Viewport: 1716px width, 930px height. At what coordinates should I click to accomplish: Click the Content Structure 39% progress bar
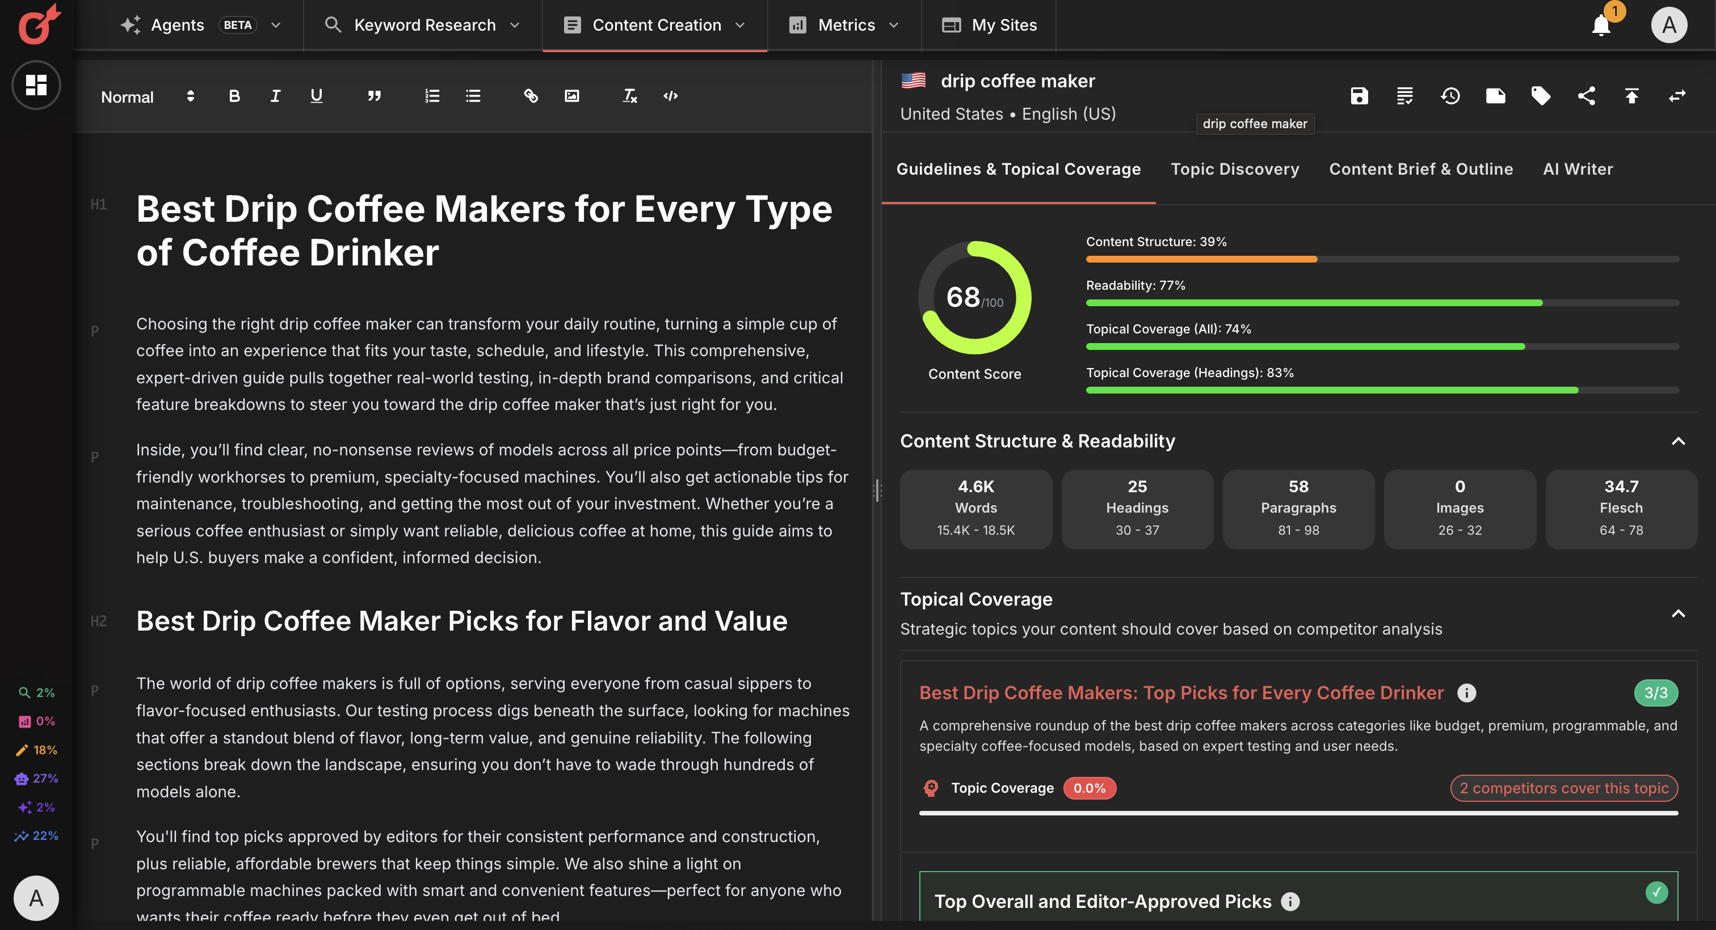point(1382,259)
